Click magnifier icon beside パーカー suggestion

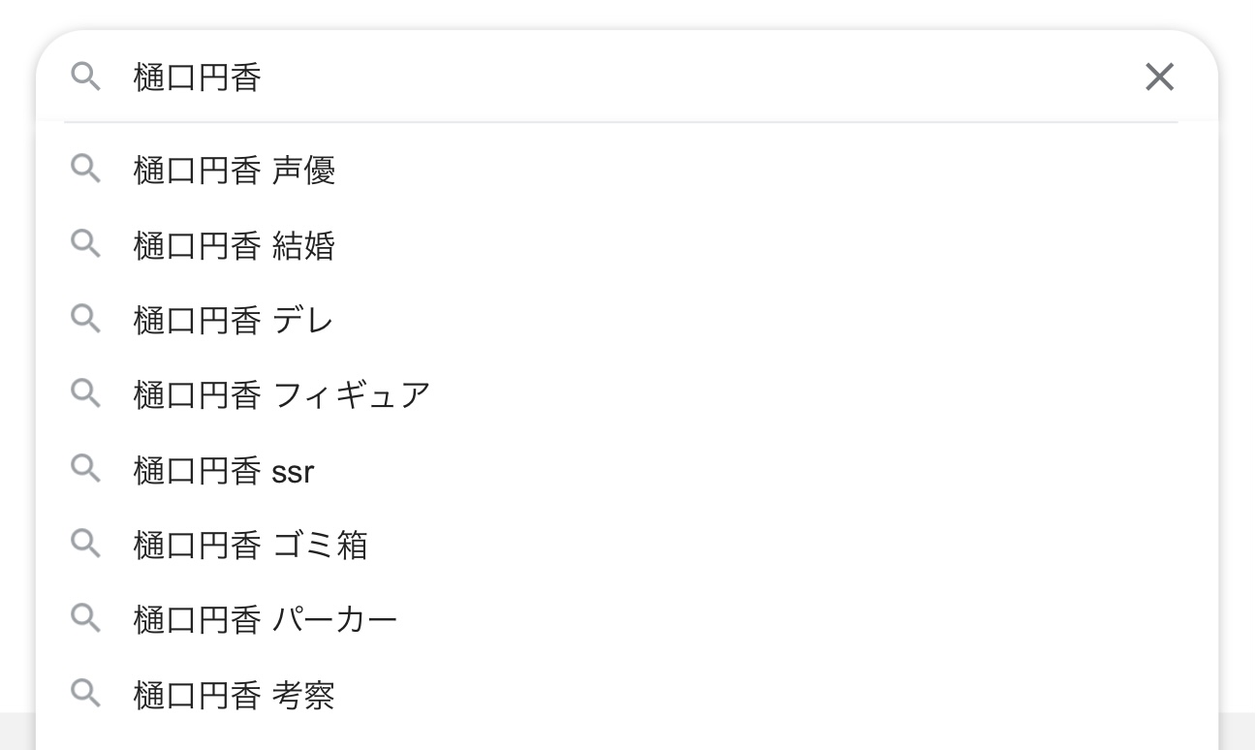click(x=86, y=617)
